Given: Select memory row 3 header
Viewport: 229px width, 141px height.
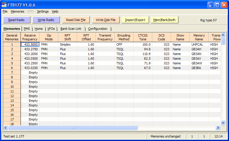Looking at the screenshot, I should coord(12,54).
